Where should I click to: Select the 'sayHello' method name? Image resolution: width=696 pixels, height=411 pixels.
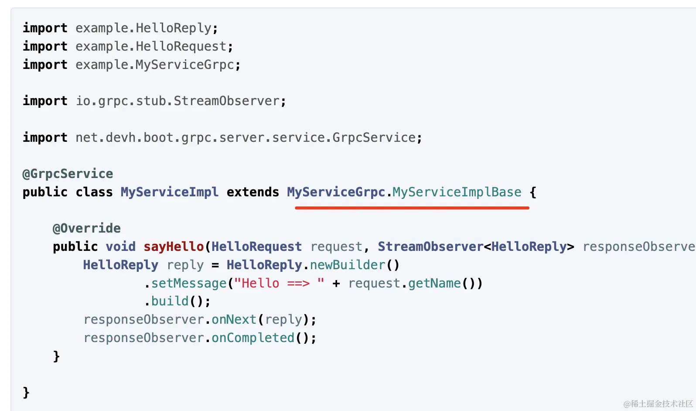pos(174,247)
